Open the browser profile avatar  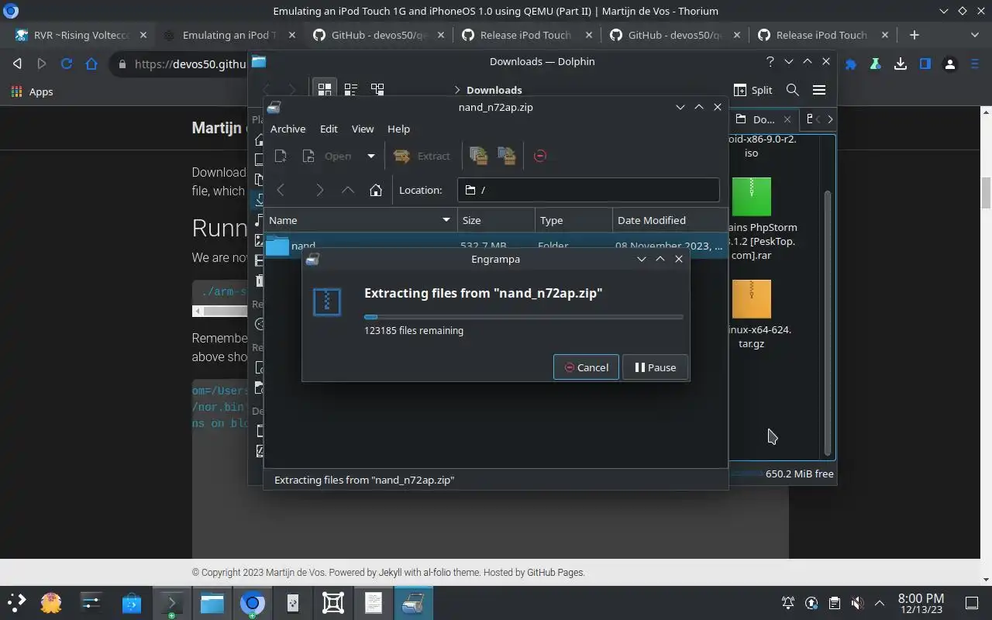point(949,64)
